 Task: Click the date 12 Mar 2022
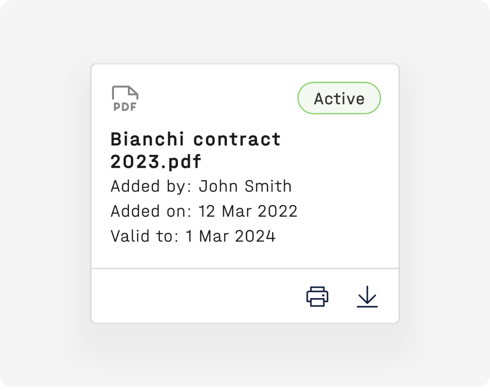coord(248,211)
